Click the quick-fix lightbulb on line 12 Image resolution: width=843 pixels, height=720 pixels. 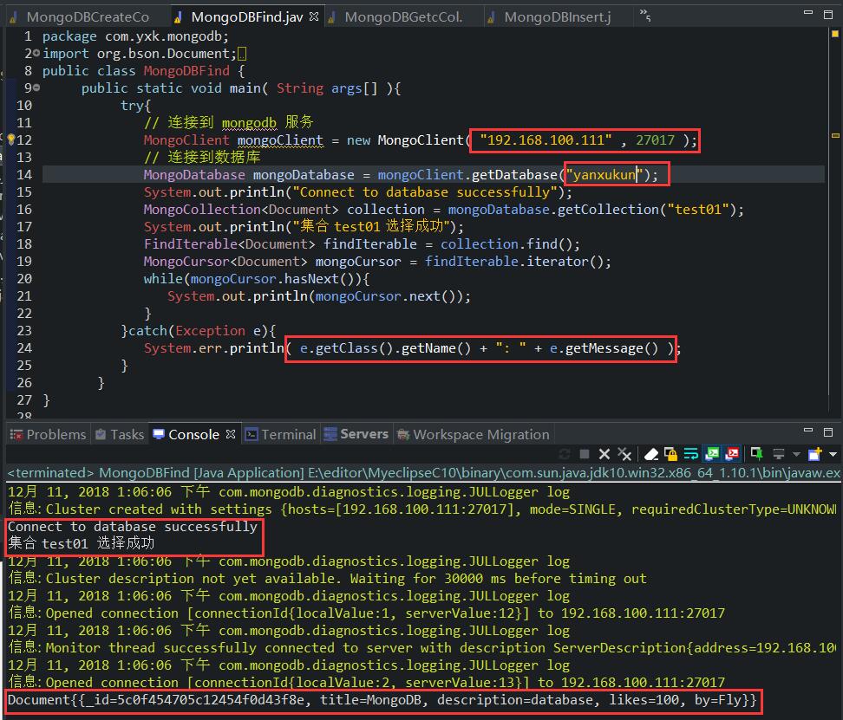(x=10, y=139)
